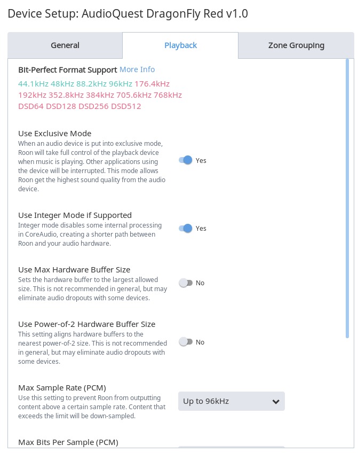Image resolution: width=358 pixels, height=453 pixels.
Task: Click the Max Sample Rate (PCM) heading
Action: point(62,388)
